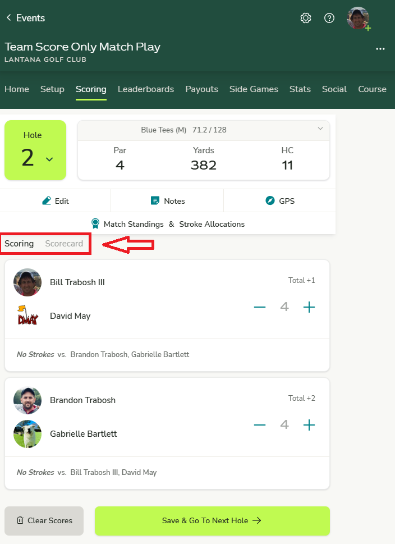395x544 pixels.
Task: Click the Clear Scores button
Action: point(44,520)
